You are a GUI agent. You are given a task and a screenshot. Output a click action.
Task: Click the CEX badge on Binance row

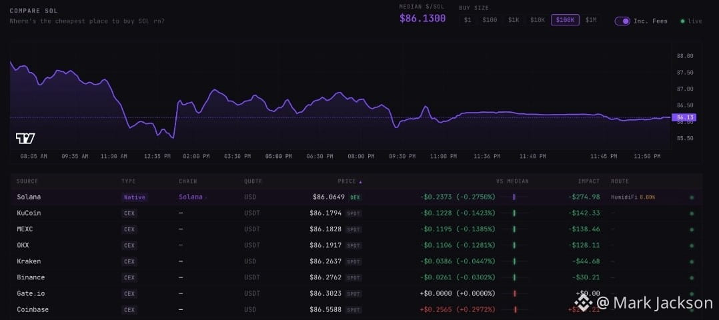click(x=129, y=277)
